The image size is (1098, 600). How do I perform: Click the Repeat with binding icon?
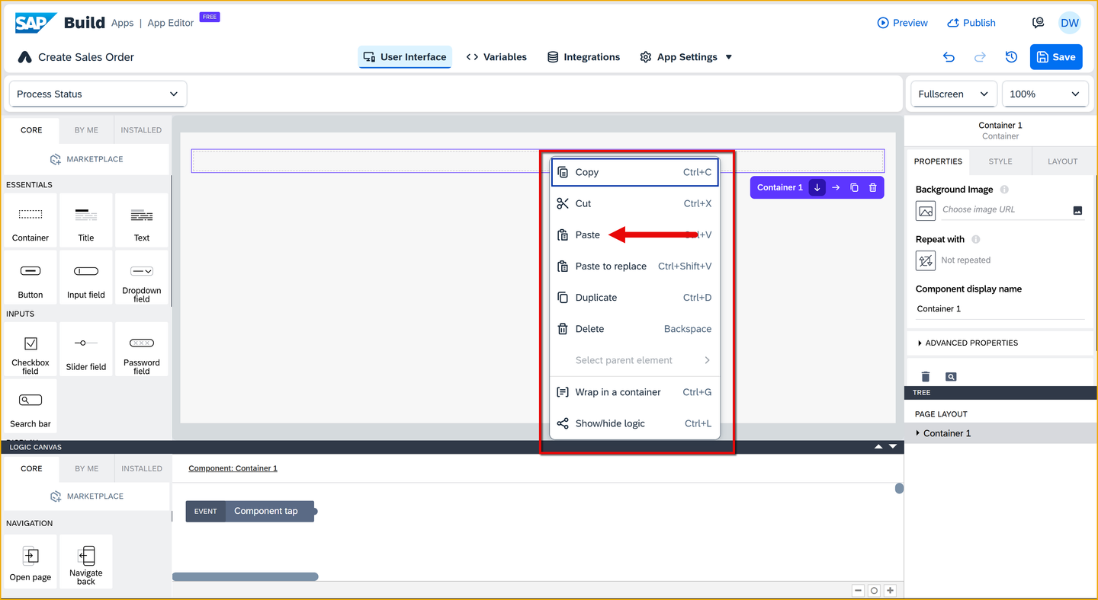pyautogui.click(x=926, y=260)
